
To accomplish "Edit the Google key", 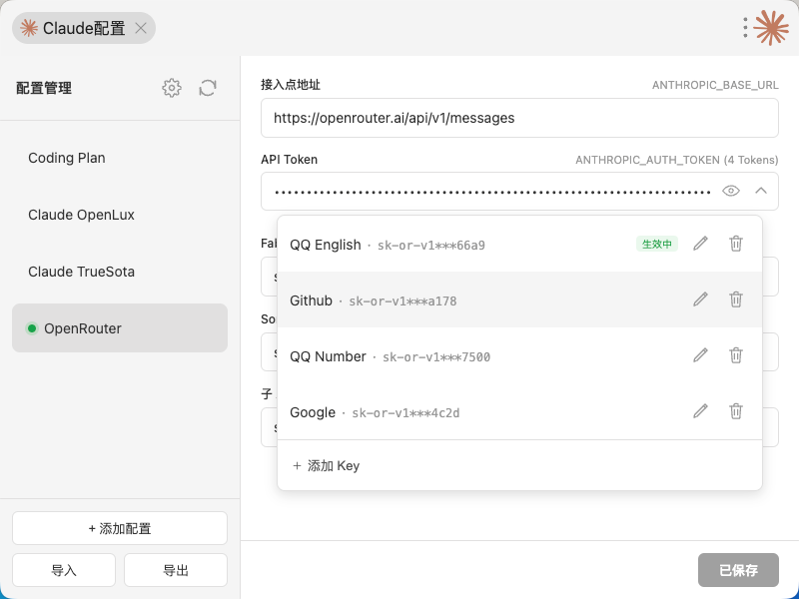I will [701, 411].
